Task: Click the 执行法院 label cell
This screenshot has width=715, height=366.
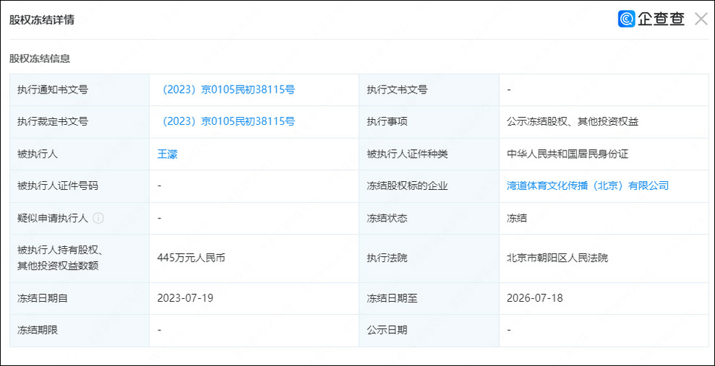Action: 429,258
